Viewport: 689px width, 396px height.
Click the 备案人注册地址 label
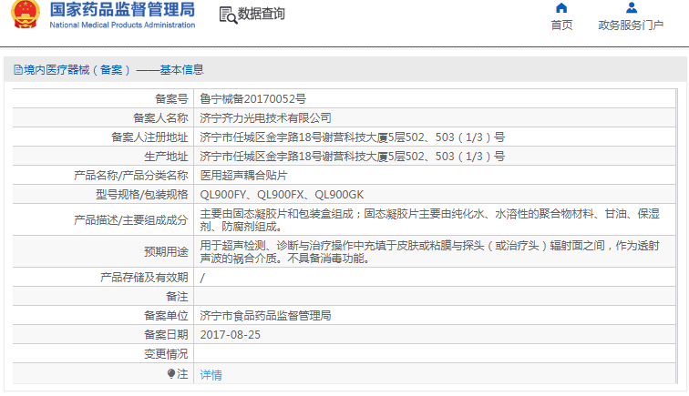tap(149, 137)
